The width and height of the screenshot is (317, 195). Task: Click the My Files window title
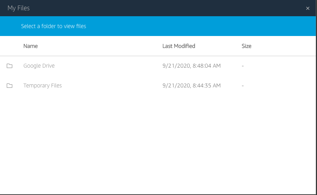[x=19, y=8]
